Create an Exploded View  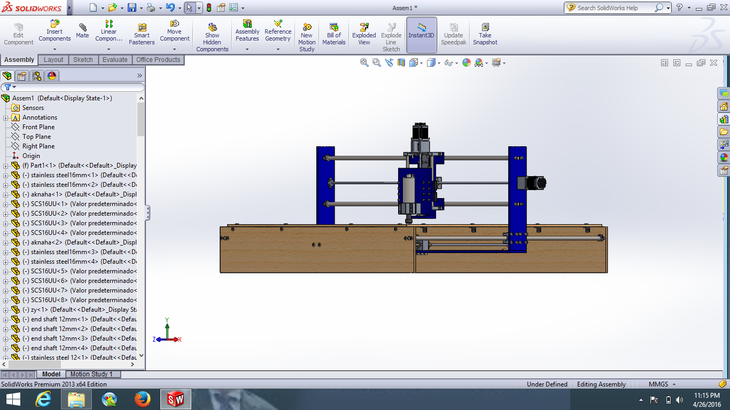(364, 35)
